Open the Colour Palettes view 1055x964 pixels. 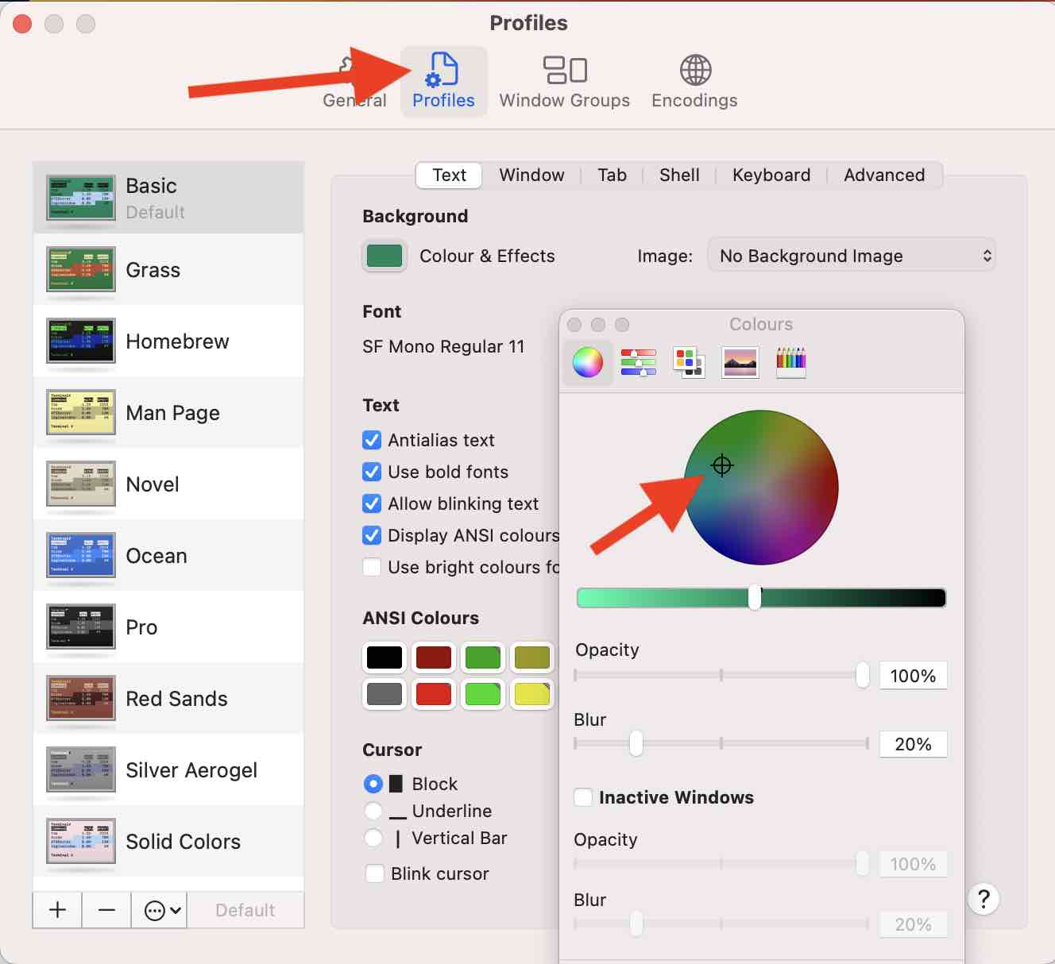pyautogui.click(x=689, y=362)
